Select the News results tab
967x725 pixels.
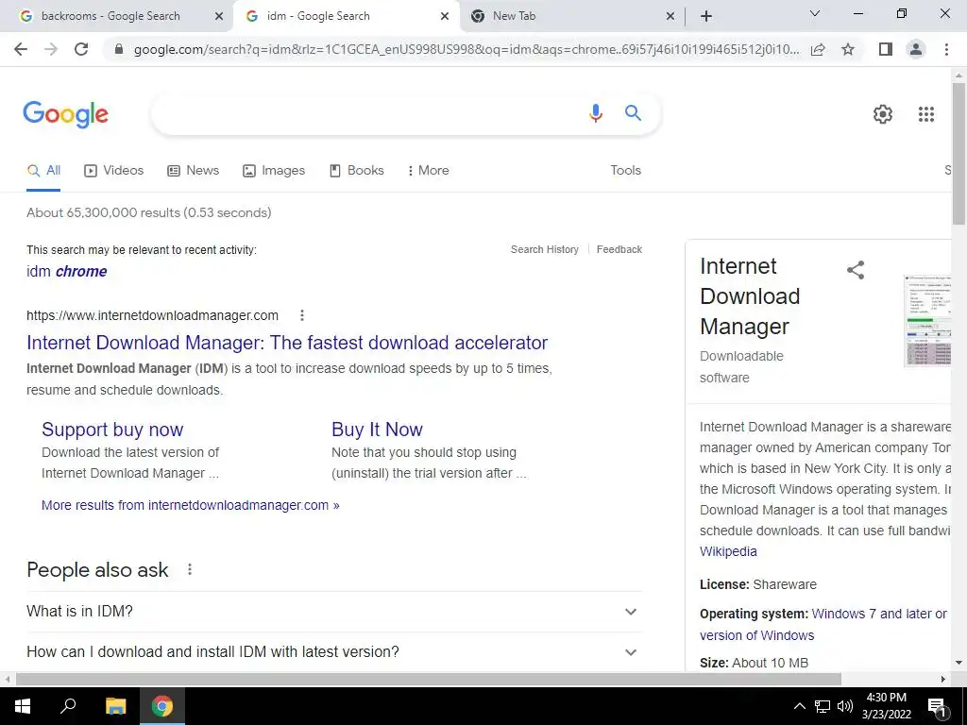193,171
